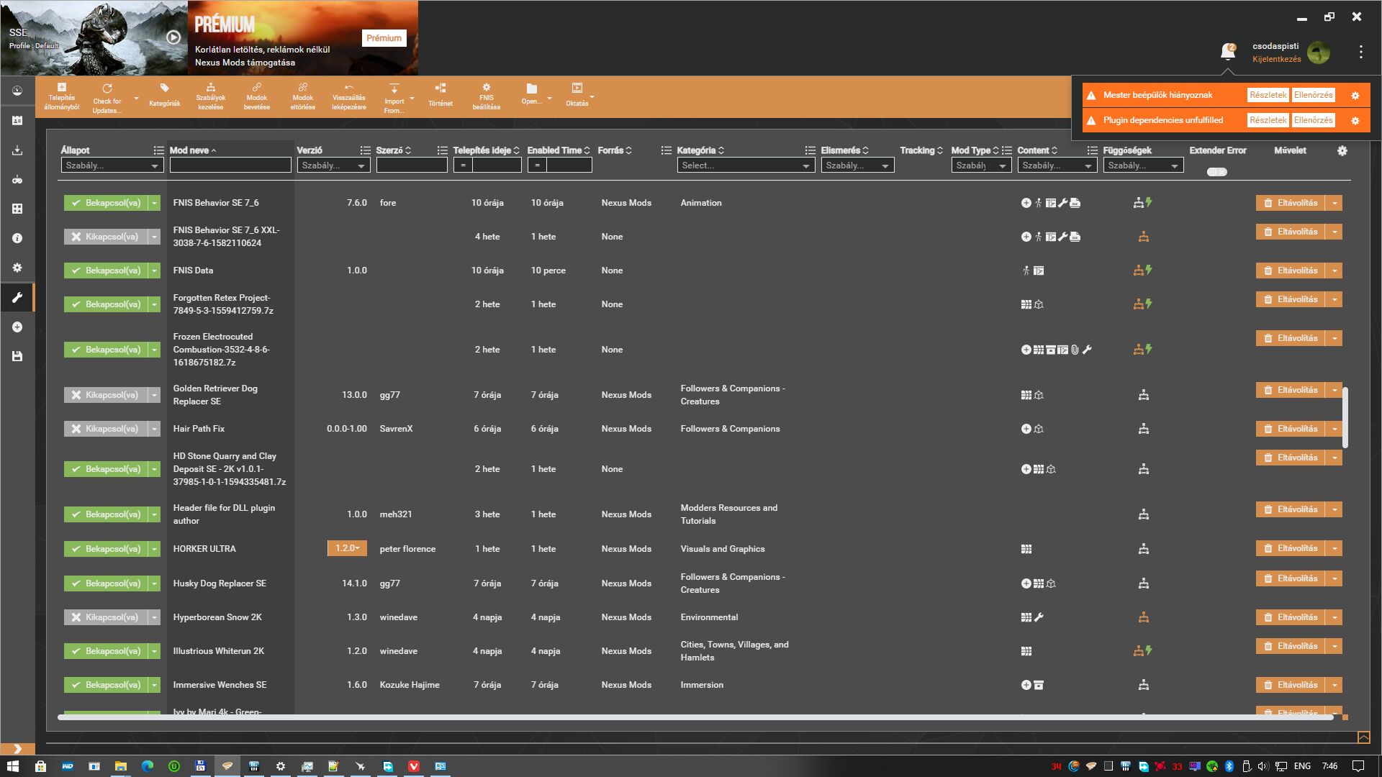1382x777 pixels.
Task: Click Kijelentkezés logout link
Action: pyautogui.click(x=1276, y=59)
